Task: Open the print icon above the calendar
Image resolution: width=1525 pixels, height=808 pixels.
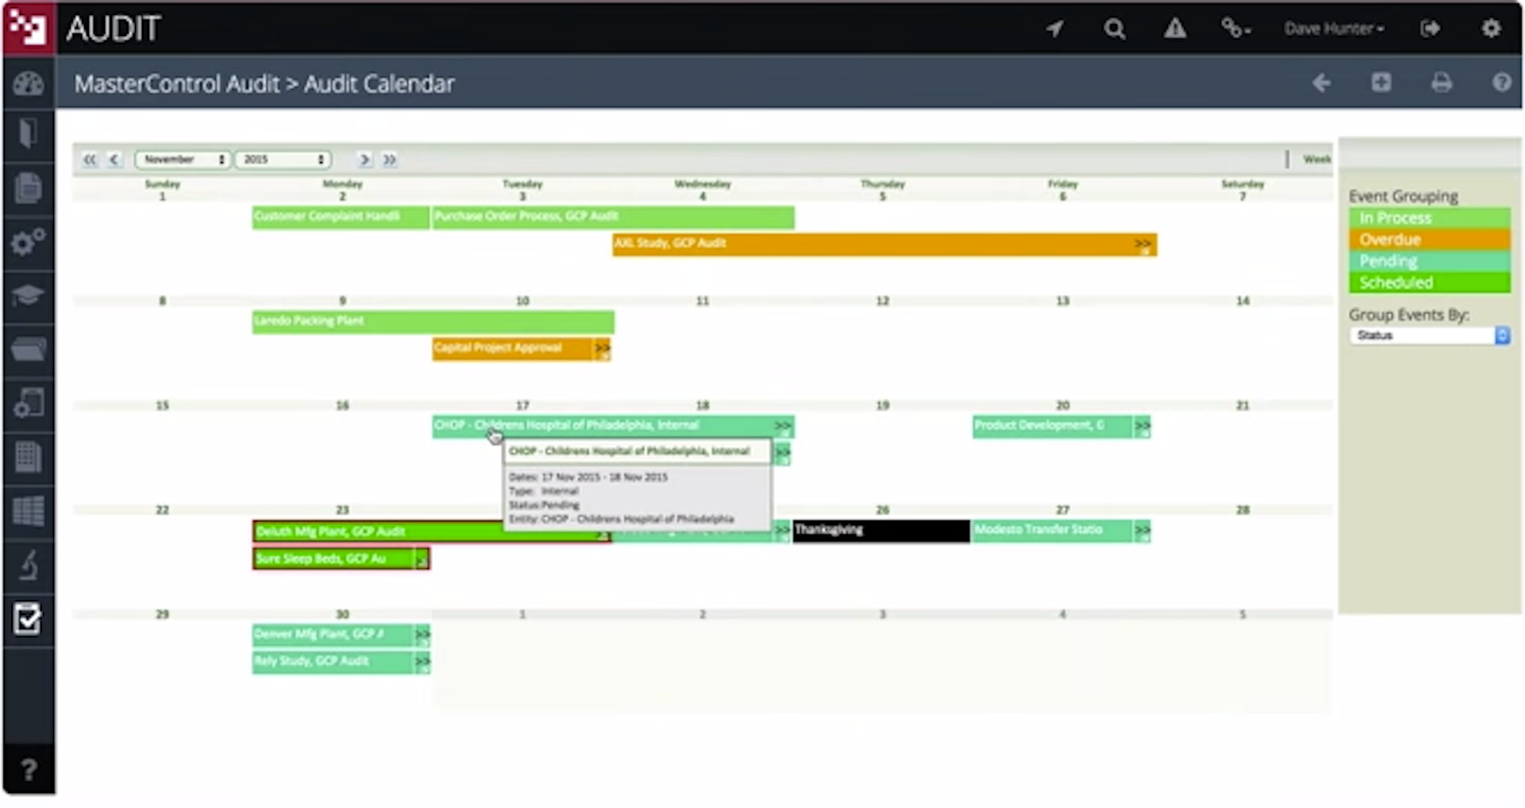Action: pos(1443,83)
